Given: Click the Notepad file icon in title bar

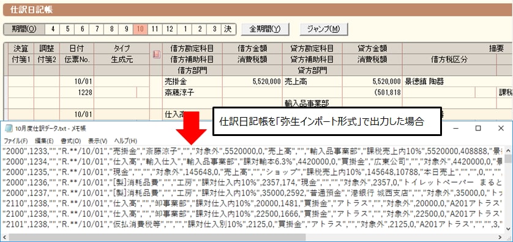Looking at the screenshot, I should pos(9,129).
